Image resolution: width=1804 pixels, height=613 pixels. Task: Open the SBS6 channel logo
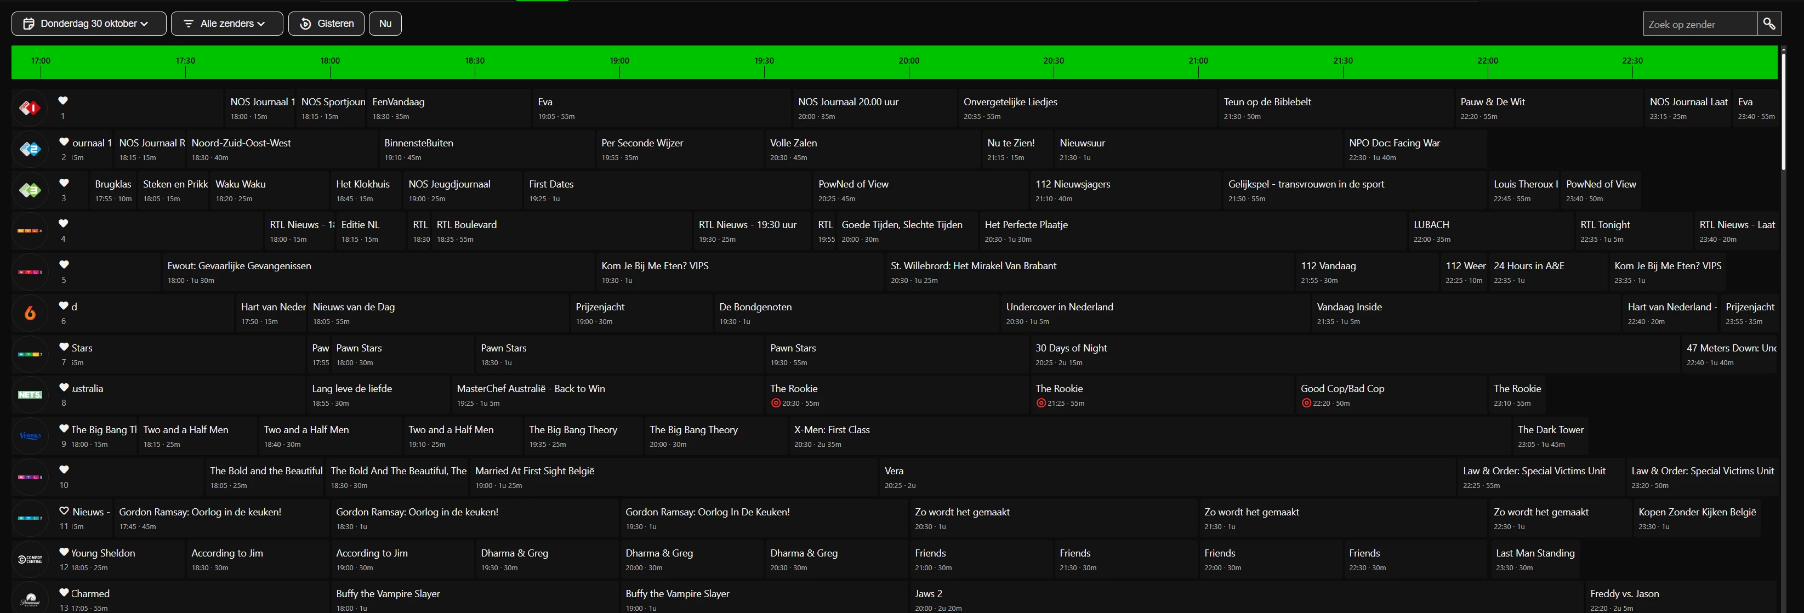click(30, 313)
